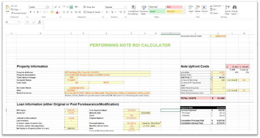Viewport: 260px width, 138px height.
Task: Select column K header
Action: (218, 33)
